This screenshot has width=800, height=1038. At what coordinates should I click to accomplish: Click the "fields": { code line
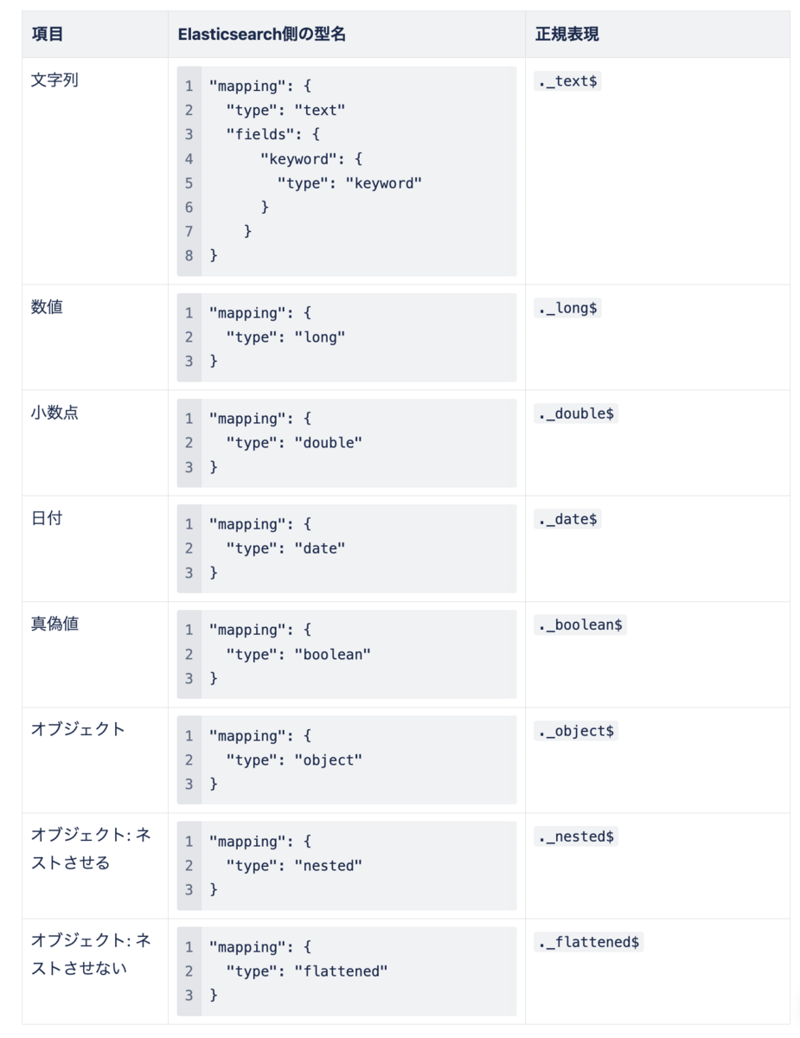tap(272, 135)
